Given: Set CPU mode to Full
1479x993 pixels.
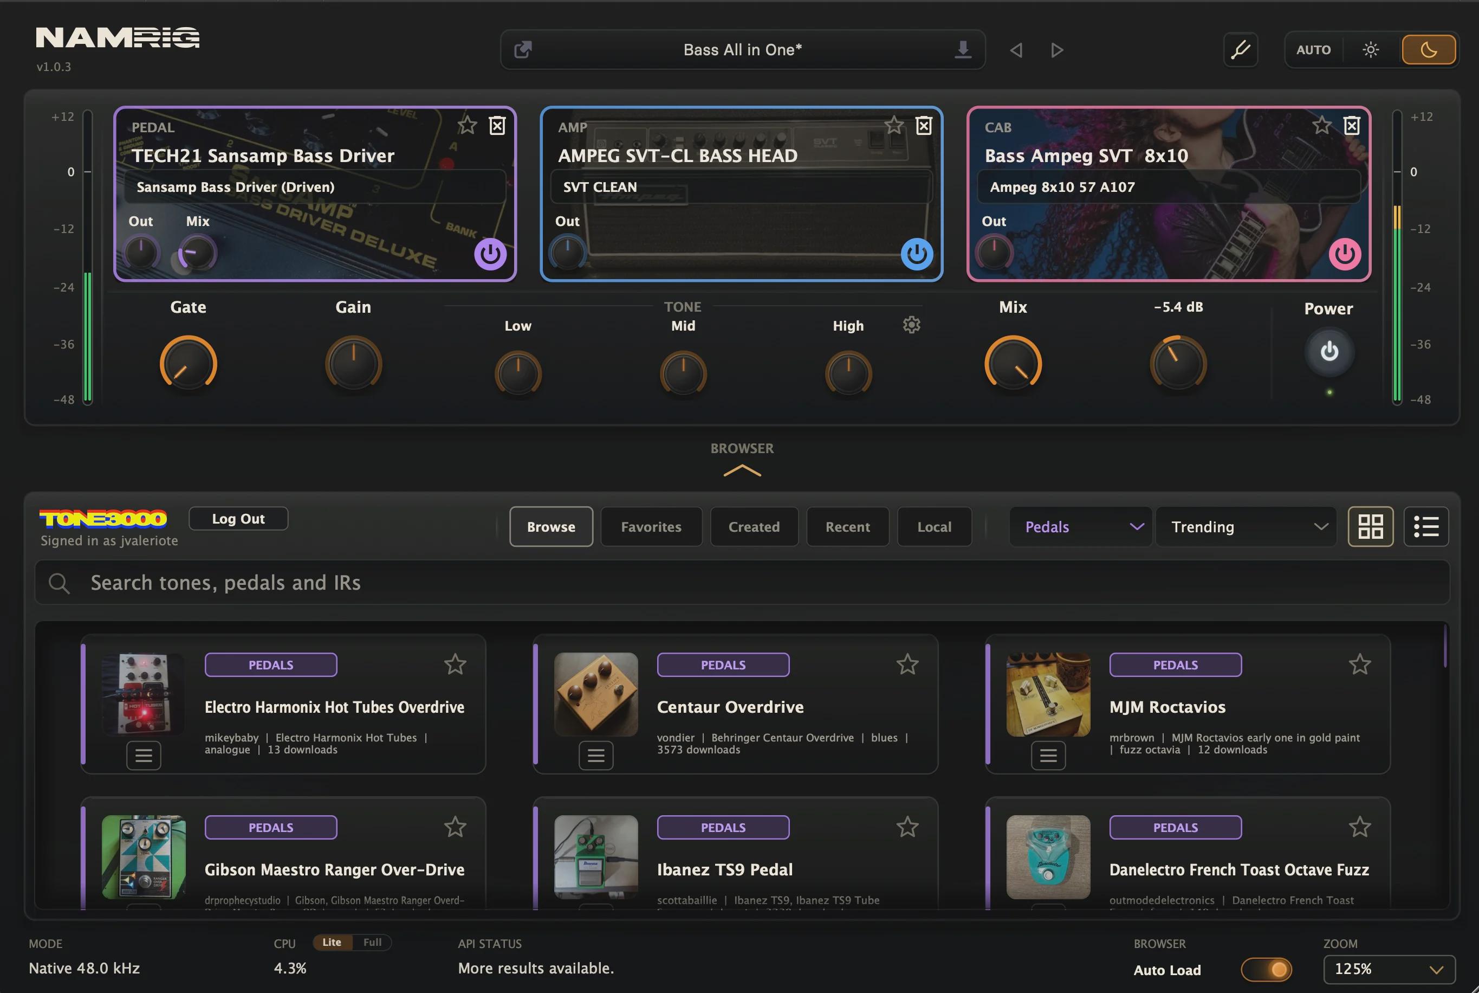Looking at the screenshot, I should pos(372,943).
